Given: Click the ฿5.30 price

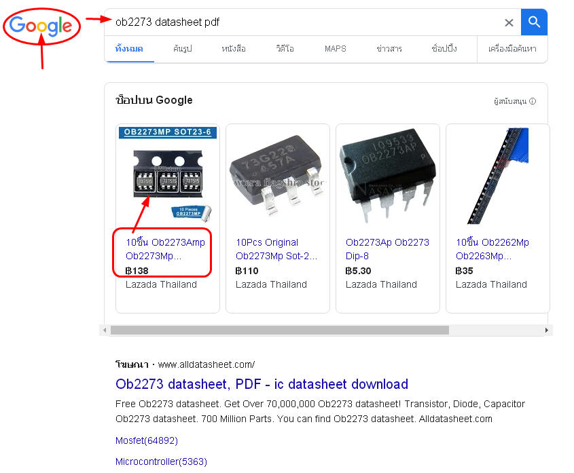Looking at the screenshot, I should (359, 271).
